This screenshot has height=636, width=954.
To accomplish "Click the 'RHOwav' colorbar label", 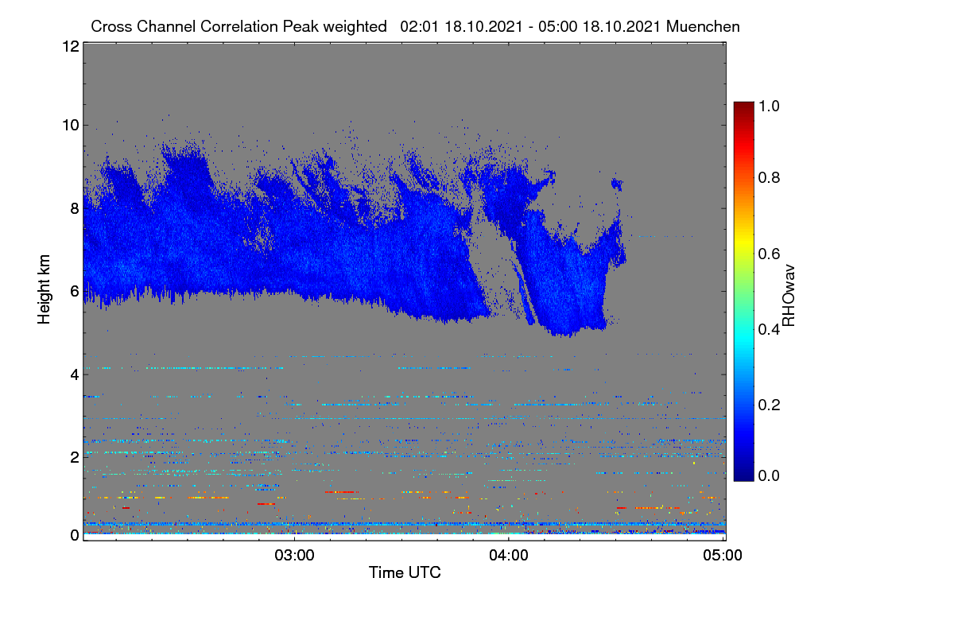I will [789, 296].
